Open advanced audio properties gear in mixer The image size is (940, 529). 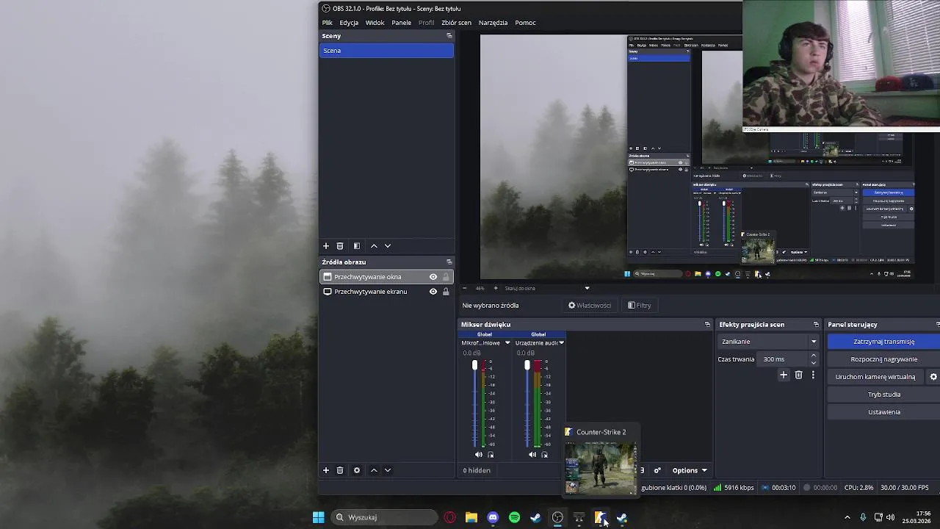657,470
